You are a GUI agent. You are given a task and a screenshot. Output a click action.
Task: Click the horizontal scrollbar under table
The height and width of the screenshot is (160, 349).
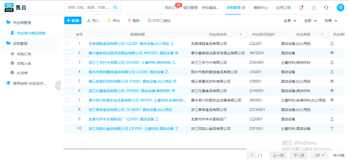click(x=155, y=149)
